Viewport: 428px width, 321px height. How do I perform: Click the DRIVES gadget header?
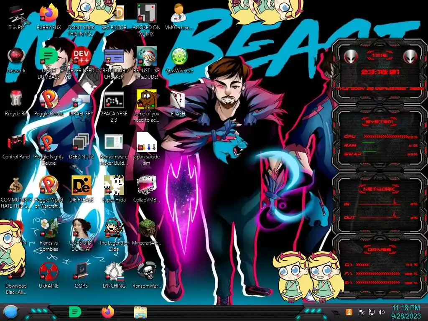[380, 250]
